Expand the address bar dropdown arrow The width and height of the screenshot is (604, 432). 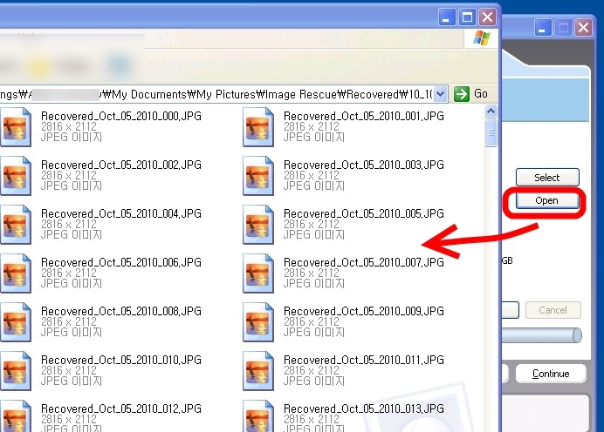[441, 94]
